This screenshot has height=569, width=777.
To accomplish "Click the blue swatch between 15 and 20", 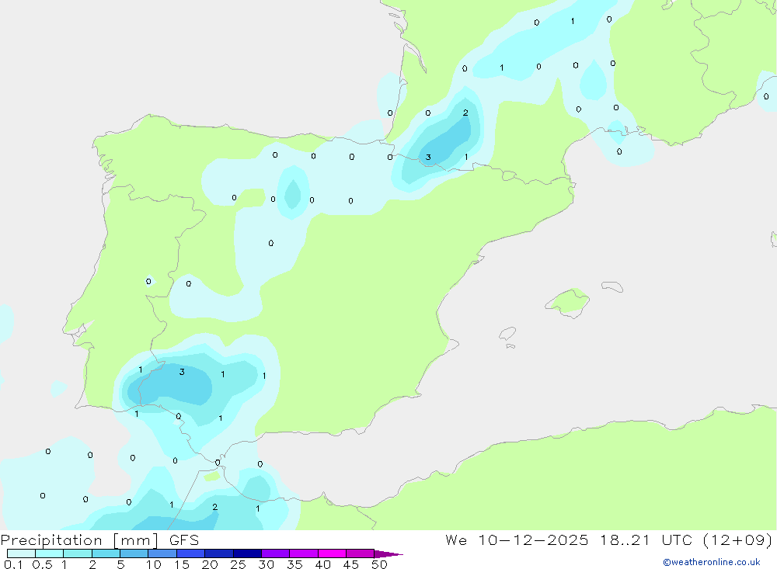I will (x=190, y=553).
